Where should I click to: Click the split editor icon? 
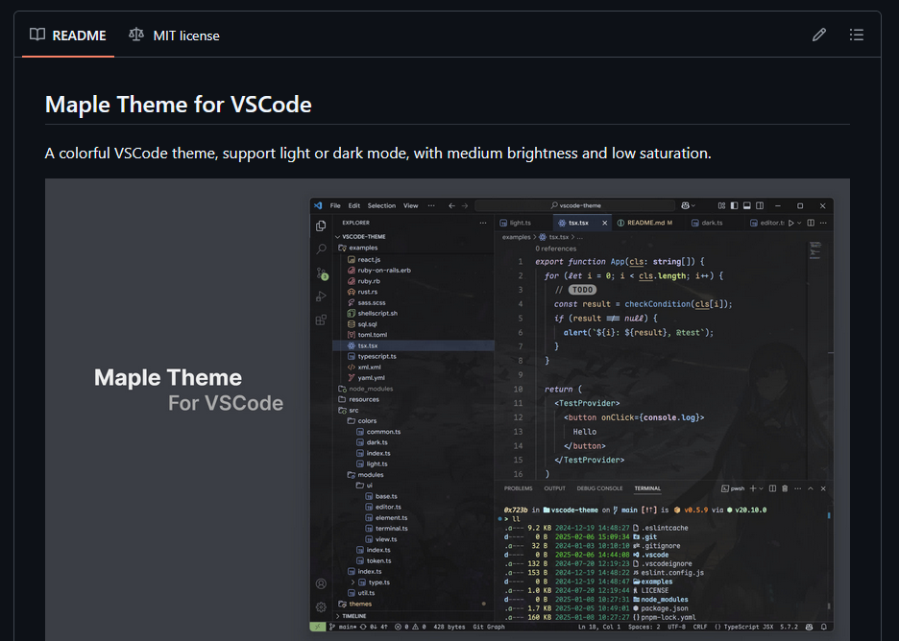pyautogui.click(x=811, y=223)
